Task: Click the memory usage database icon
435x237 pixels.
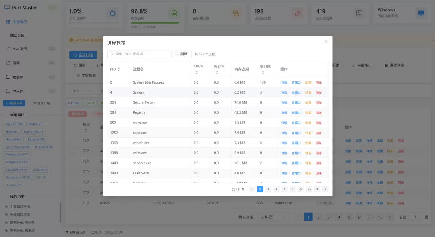Action: pos(174,13)
